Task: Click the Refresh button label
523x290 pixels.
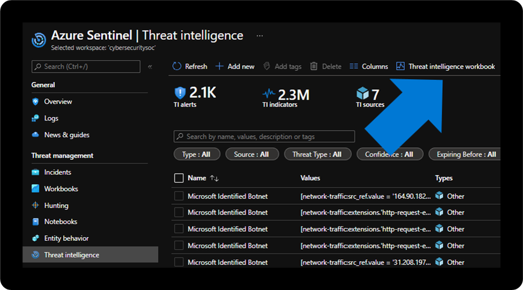Action: pos(196,67)
